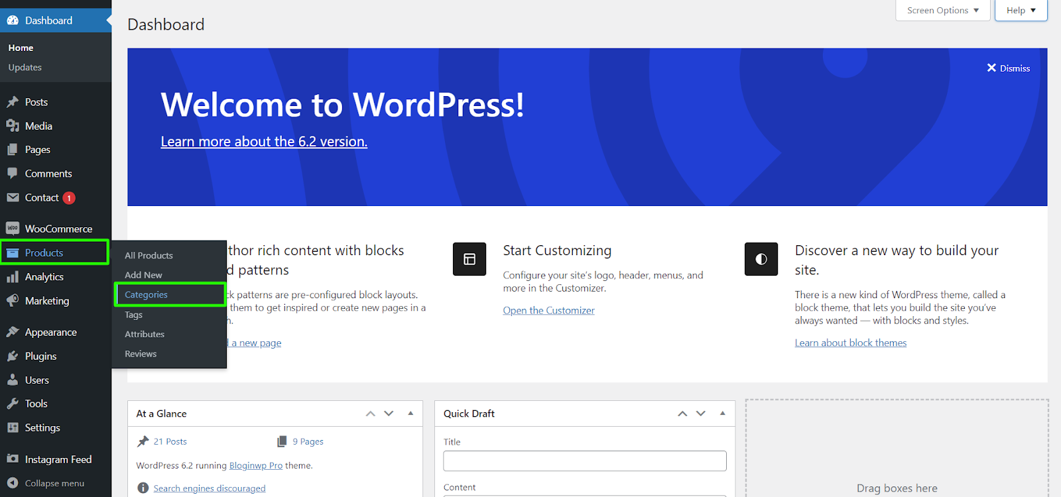This screenshot has height=497, width=1061.
Task: Move Quick Draft box up
Action: pyautogui.click(x=682, y=414)
